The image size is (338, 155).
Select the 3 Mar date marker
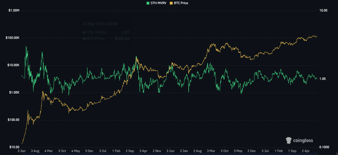point(211,151)
